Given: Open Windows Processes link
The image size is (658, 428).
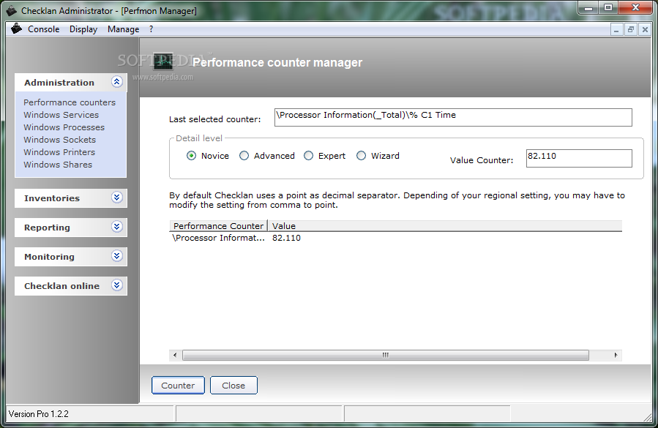Looking at the screenshot, I should point(64,127).
